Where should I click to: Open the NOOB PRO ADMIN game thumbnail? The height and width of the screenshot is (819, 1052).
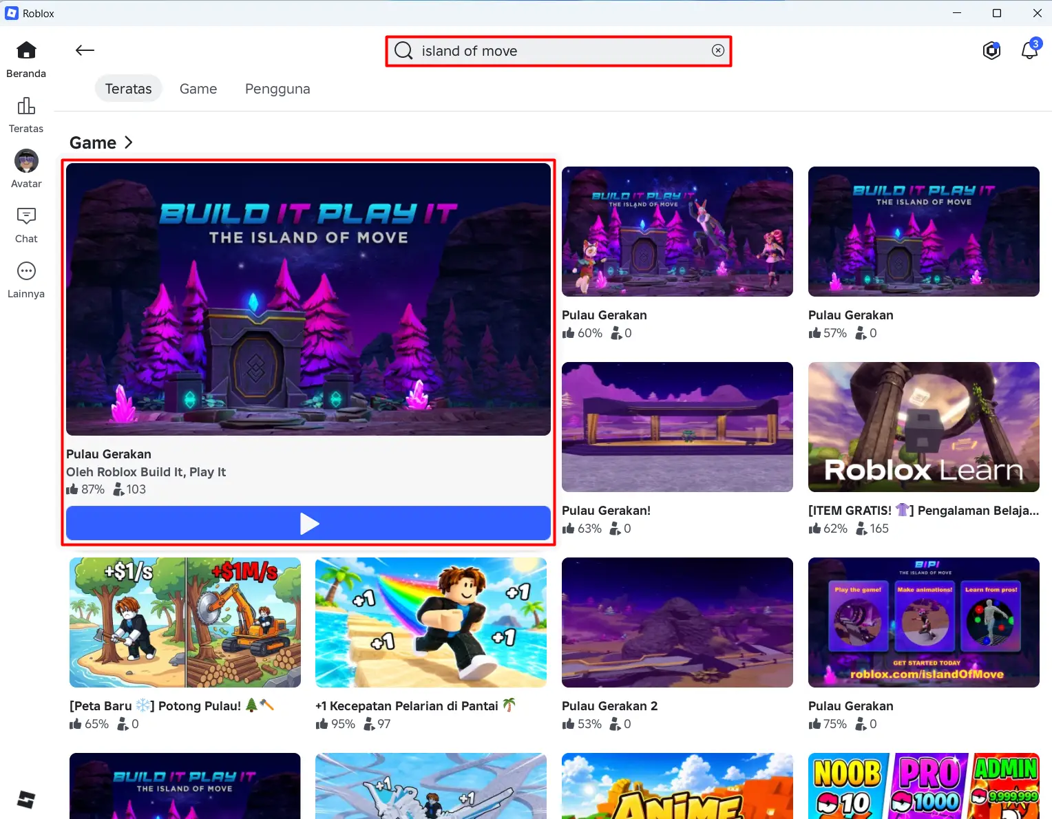(x=924, y=786)
